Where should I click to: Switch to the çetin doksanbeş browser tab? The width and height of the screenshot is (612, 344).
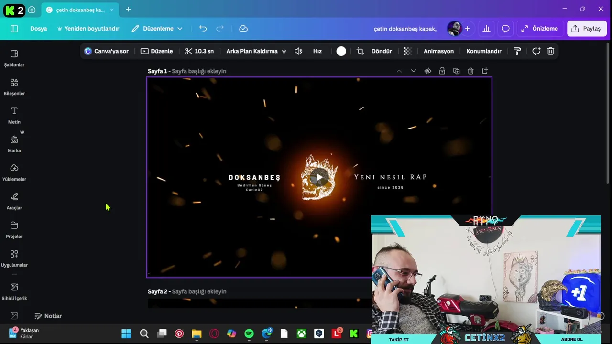80,10
